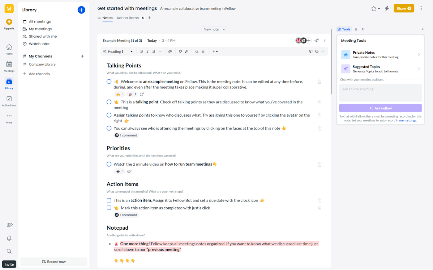The height and width of the screenshot is (270, 433).
Task: Apply italic formatting in note toolbar
Action: click(148, 51)
